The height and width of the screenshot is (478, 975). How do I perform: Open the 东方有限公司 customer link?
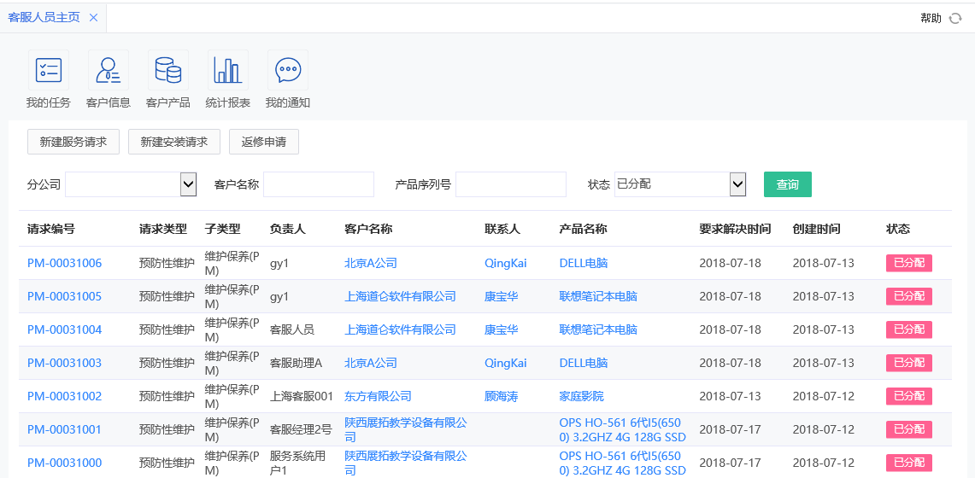point(378,396)
